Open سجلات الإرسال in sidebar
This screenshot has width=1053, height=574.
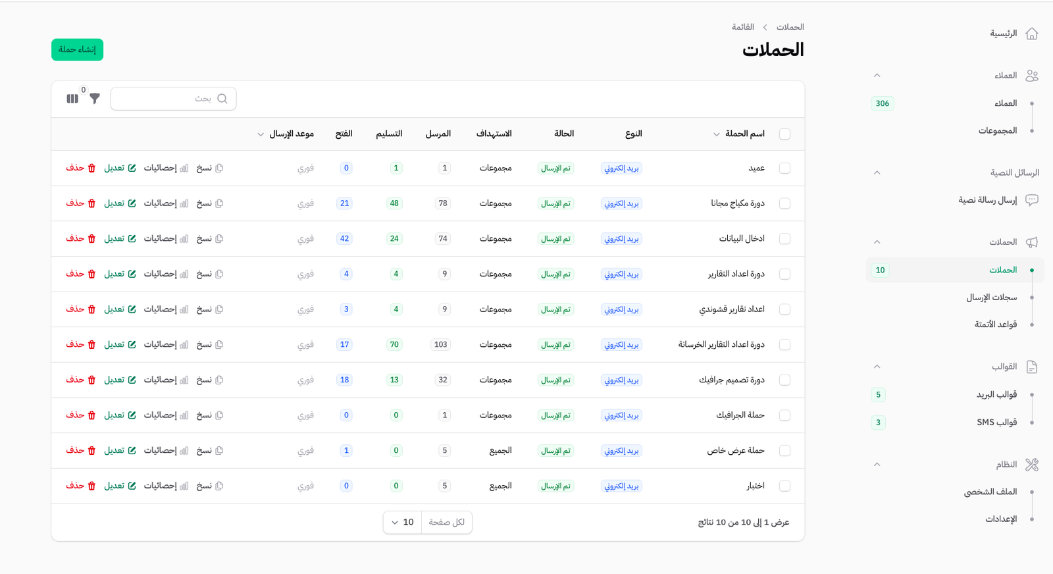[991, 298]
